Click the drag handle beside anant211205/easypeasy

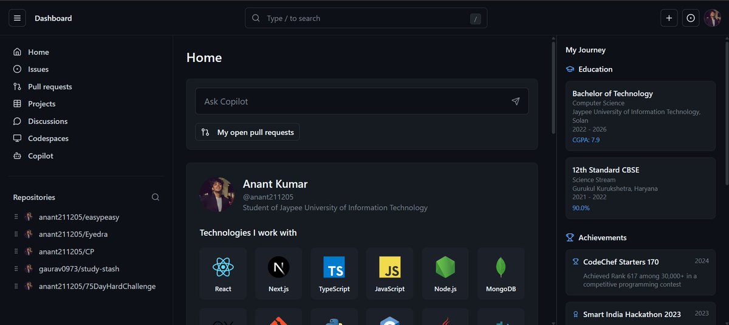click(16, 217)
